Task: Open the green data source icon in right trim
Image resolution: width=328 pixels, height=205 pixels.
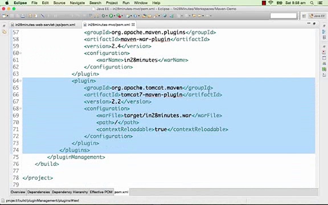Action: 324,69
